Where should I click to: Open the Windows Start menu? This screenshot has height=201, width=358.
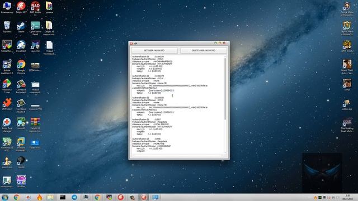tap(5, 197)
